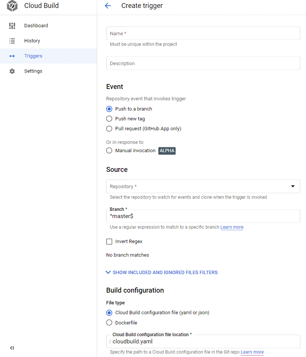Screen dimensions: 306x357
Task: Open Learn more link for configuration file
Action: point(252,352)
